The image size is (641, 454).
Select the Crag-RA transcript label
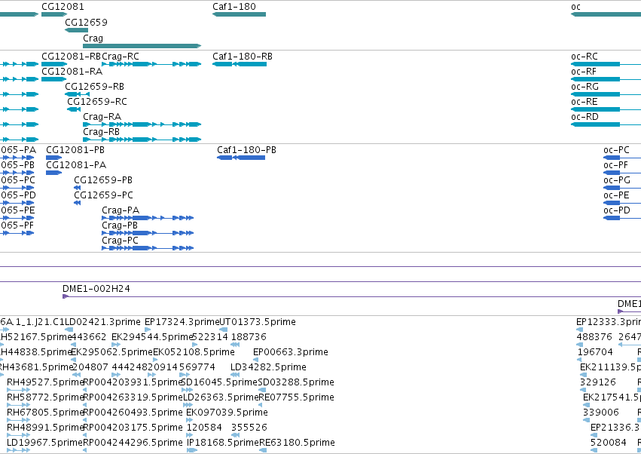[102, 117]
